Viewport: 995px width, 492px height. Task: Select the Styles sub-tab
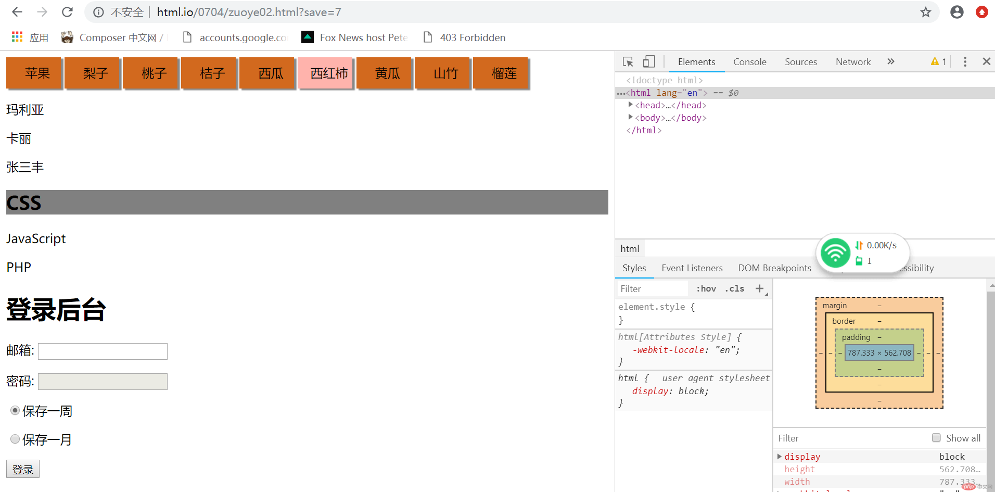click(x=634, y=268)
